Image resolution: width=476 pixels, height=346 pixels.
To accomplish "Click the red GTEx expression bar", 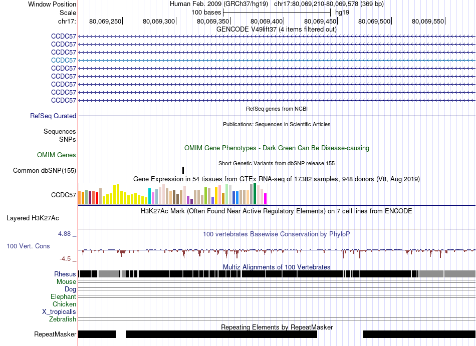I will click(97, 198).
